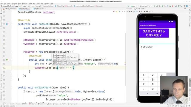Open the File menu
The width and height of the screenshot is (191, 107).
[1, 4]
